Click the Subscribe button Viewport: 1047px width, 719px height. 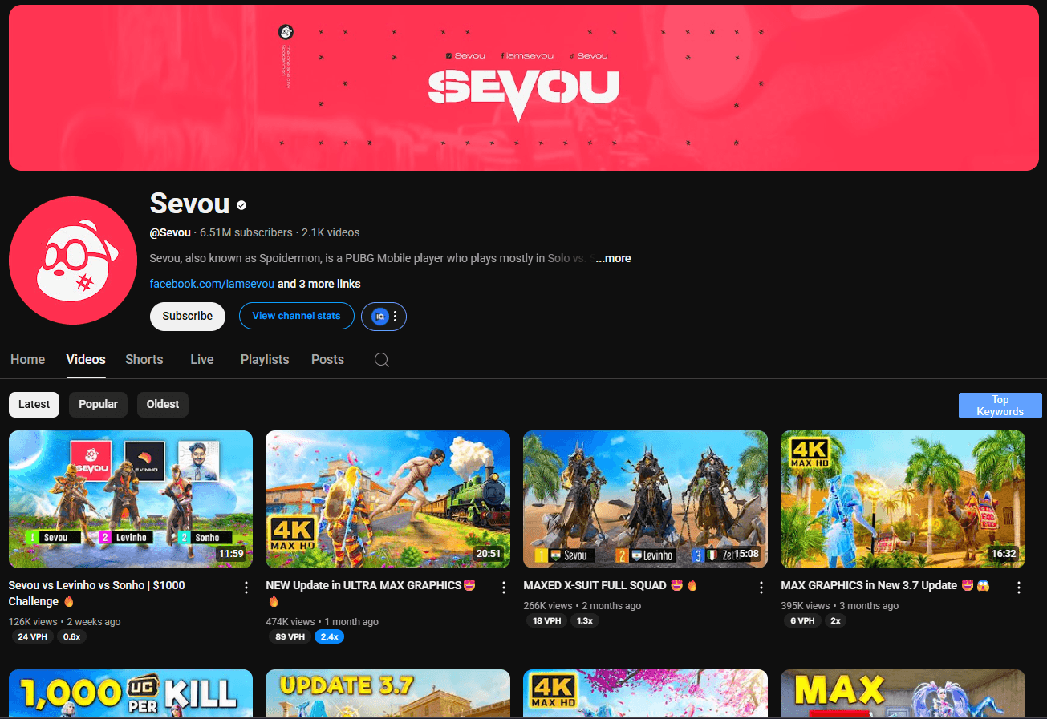[x=188, y=317]
